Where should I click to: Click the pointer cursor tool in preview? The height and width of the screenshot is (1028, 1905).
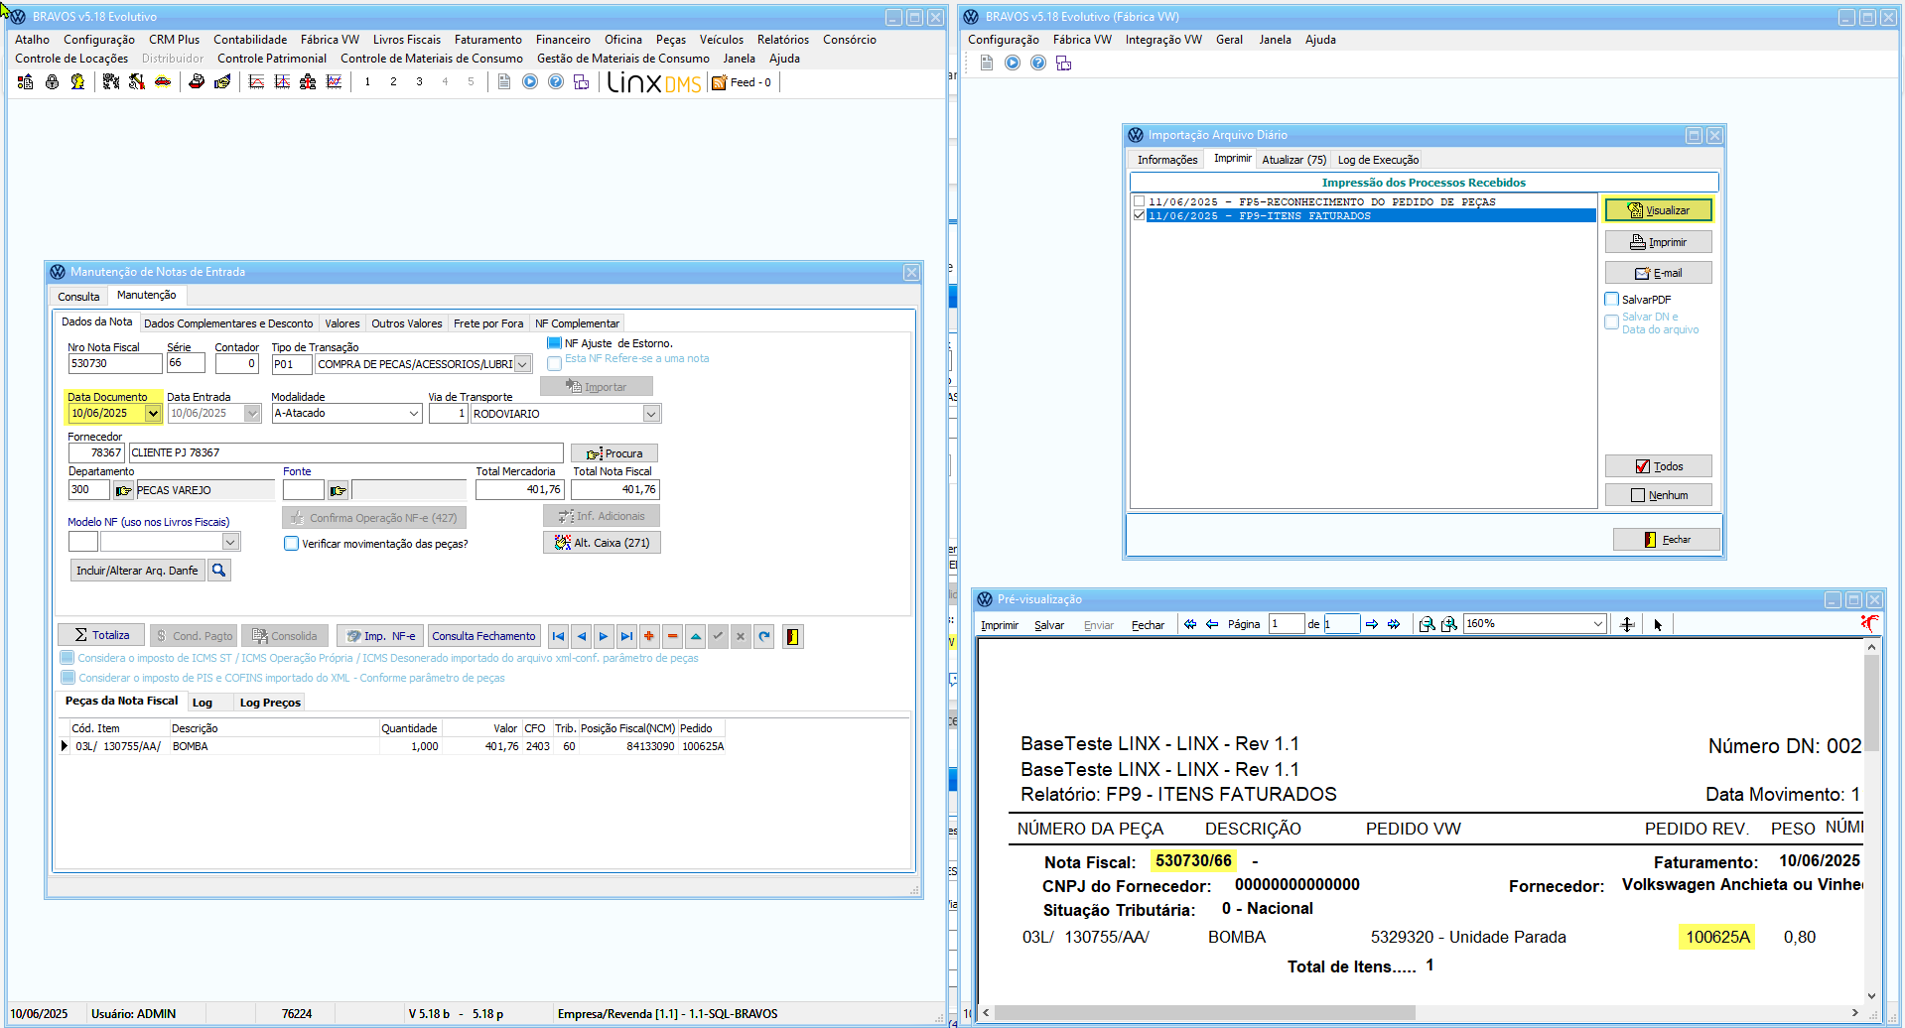click(1658, 624)
